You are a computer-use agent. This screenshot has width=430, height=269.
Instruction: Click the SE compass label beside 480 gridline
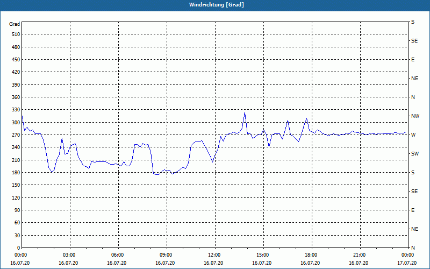414,41
